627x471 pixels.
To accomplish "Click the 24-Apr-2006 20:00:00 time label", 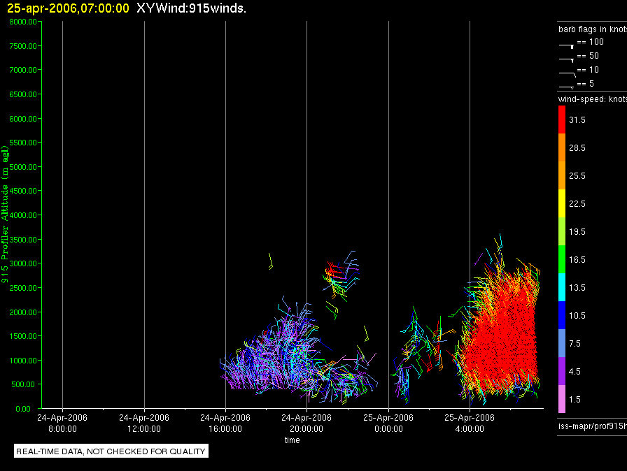I will (307, 423).
